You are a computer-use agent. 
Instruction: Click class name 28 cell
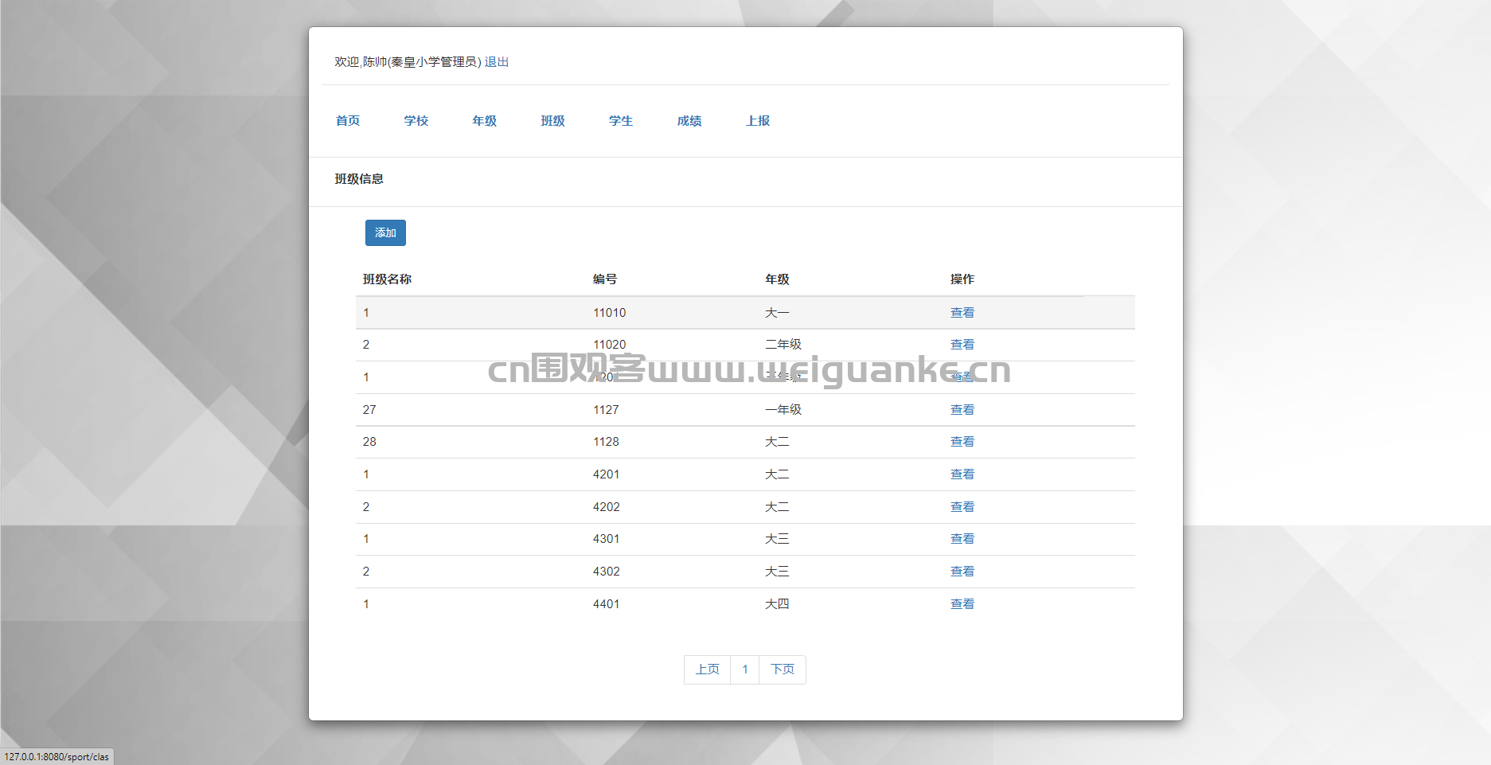369,442
